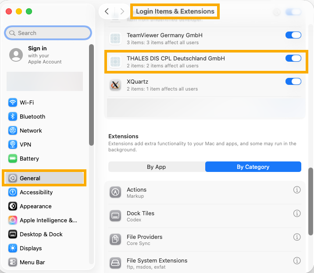Click the Appearance icon

tap(13, 206)
